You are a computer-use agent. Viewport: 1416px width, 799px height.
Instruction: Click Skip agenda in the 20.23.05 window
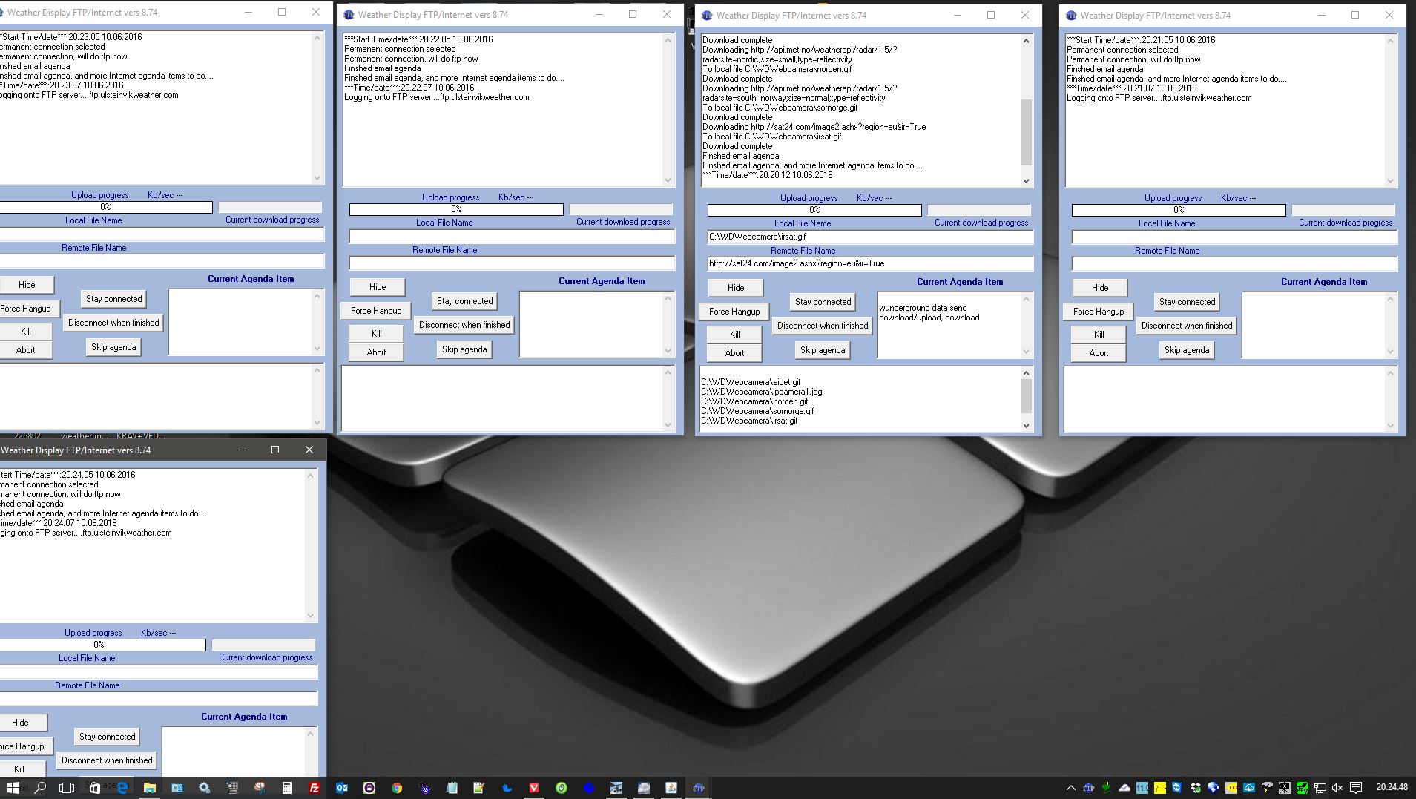pyautogui.click(x=113, y=347)
